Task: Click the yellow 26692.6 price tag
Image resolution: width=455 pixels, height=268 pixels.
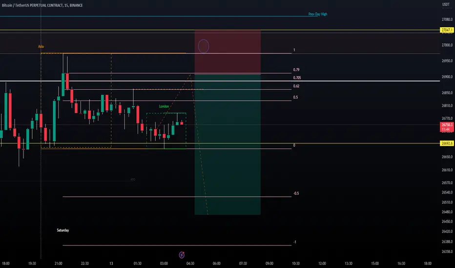Action: pyautogui.click(x=447, y=143)
